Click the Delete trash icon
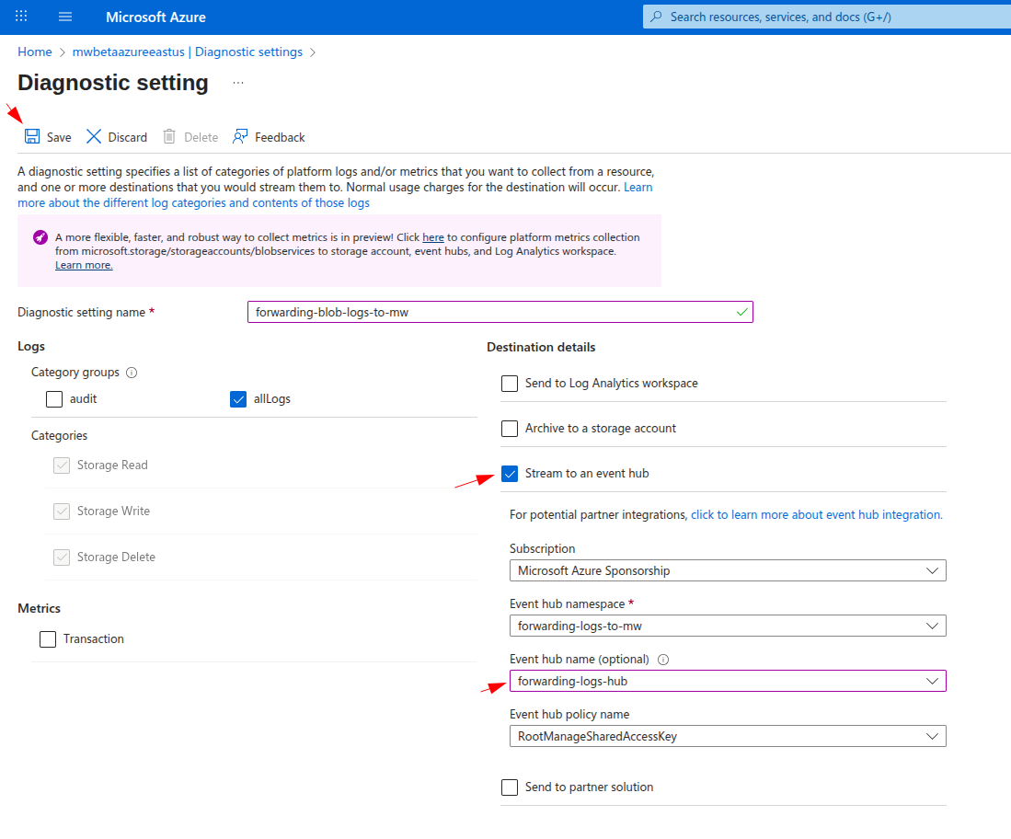Image resolution: width=1011 pixels, height=839 pixels. point(171,136)
